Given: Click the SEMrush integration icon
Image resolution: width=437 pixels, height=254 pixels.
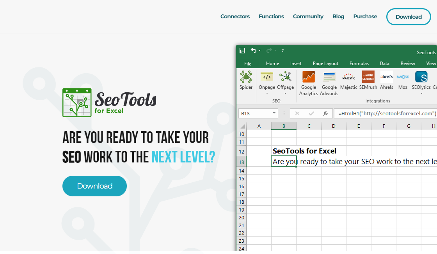Looking at the screenshot, I should (x=368, y=77).
